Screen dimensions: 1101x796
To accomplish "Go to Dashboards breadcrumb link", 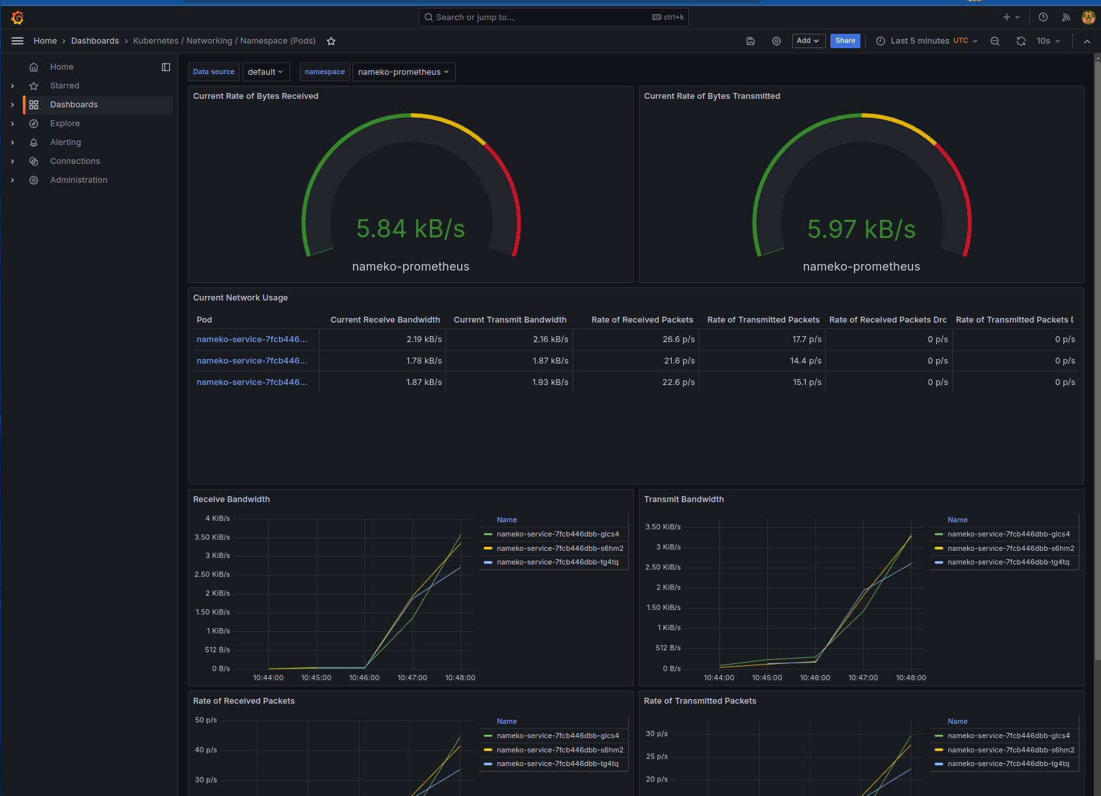I will (95, 41).
